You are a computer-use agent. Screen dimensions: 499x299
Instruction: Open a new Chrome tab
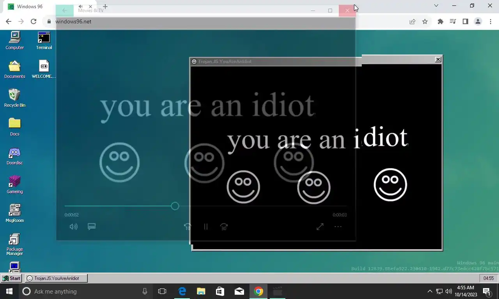pos(105,7)
